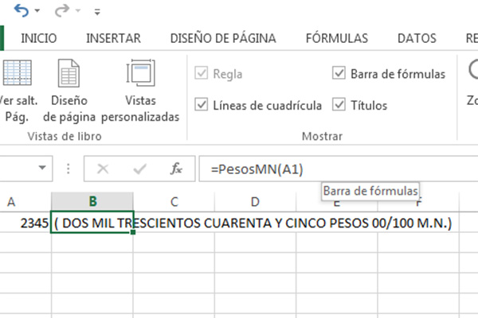478x318 pixels.
Task: Cancel the formula entry with X
Action: pyautogui.click(x=102, y=169)
